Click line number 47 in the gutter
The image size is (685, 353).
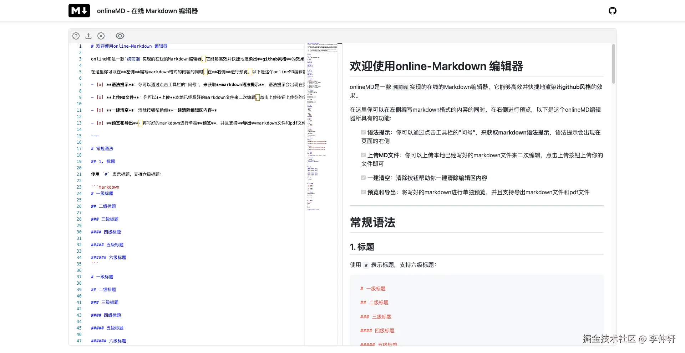[x=79, y=341]
